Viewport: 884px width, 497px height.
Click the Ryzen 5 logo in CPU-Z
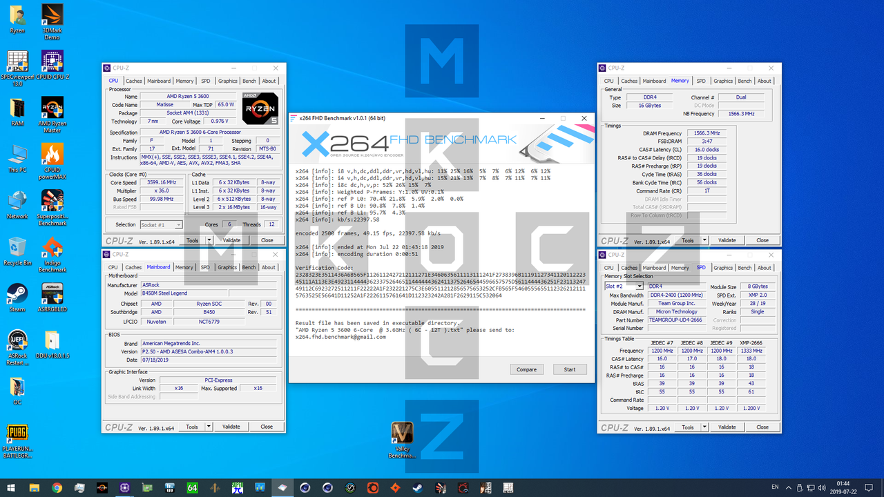click(x=260, y=108)
